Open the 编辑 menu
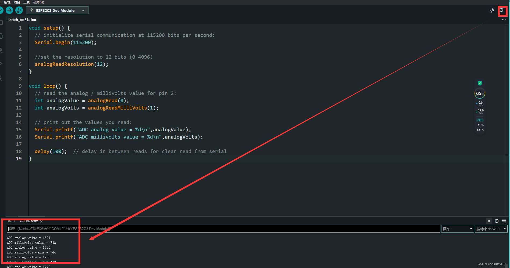Viewport: 510px width, 268px height. pos(7,2)
